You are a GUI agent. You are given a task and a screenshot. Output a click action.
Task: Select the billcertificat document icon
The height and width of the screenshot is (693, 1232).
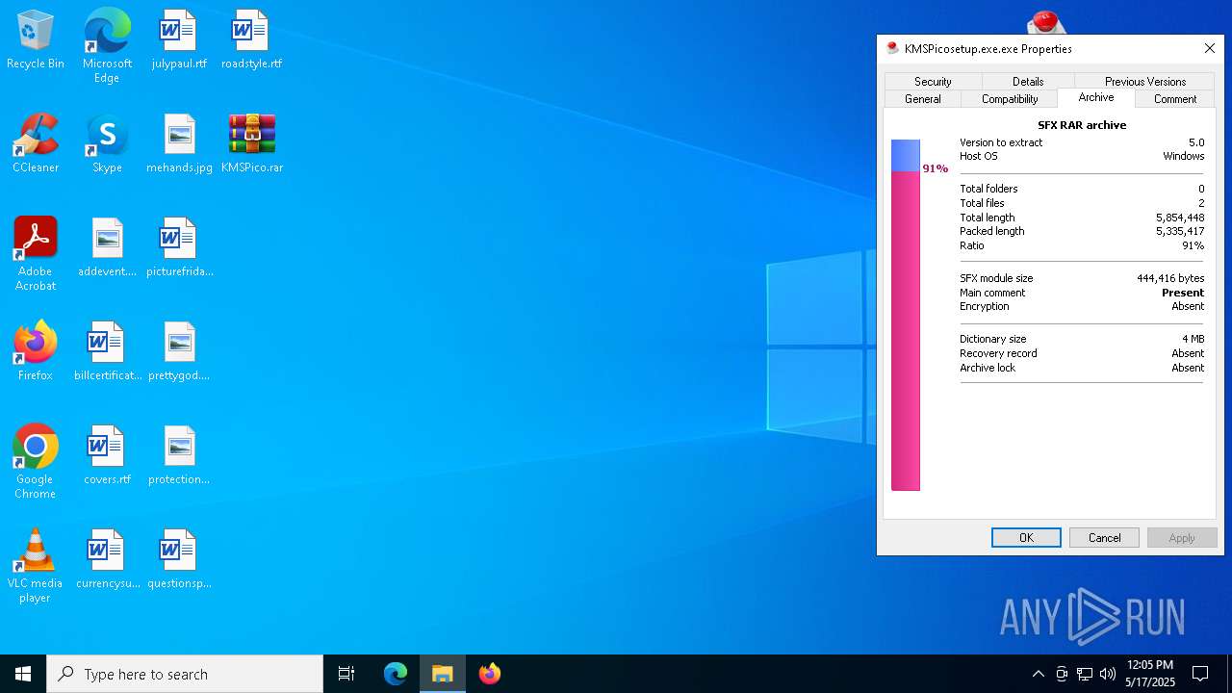point(107,352)
